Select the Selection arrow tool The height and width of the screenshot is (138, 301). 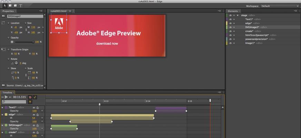click(4, 6)
